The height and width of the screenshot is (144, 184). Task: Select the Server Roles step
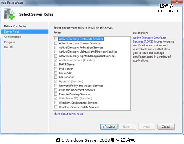[25, 32]
